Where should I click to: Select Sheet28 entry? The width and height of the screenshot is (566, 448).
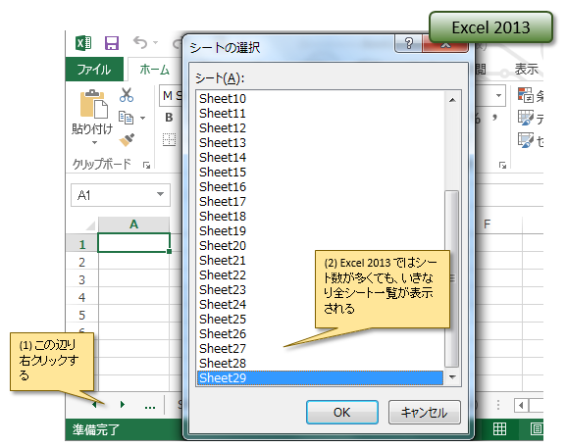click(320, 364)
